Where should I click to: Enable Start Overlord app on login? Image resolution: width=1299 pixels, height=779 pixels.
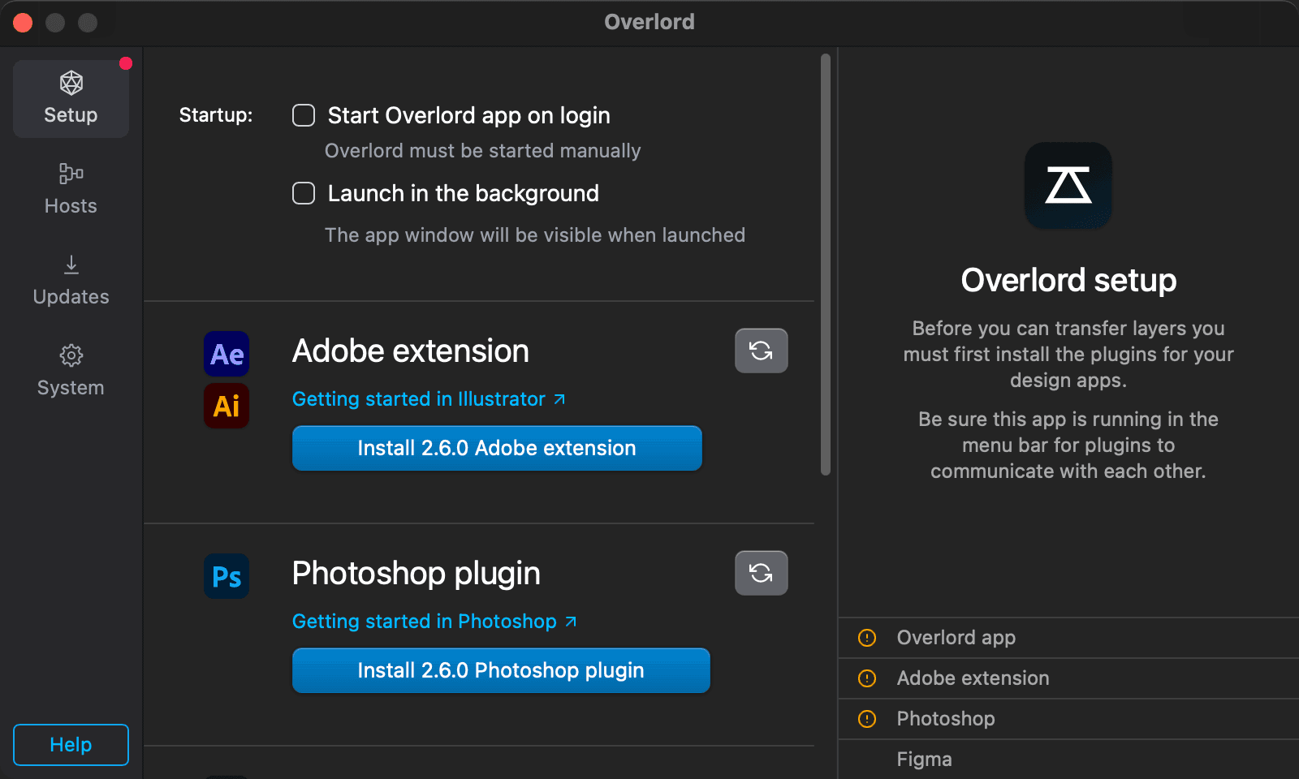tap(304, 115)
